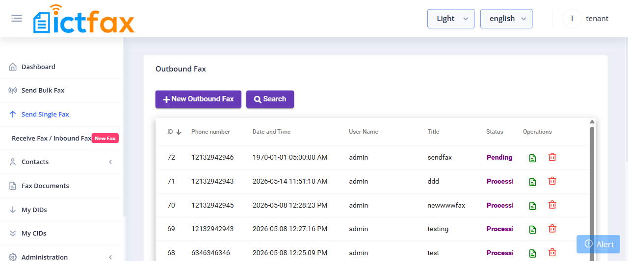628x261 pixels.
Task: View document for fax ID 71
Action: [533, 182]
